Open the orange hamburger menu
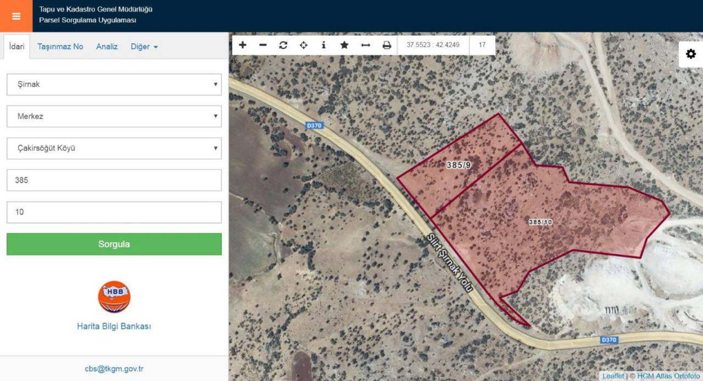This screenshot has height=381, width=703. [x=16, y=16]
